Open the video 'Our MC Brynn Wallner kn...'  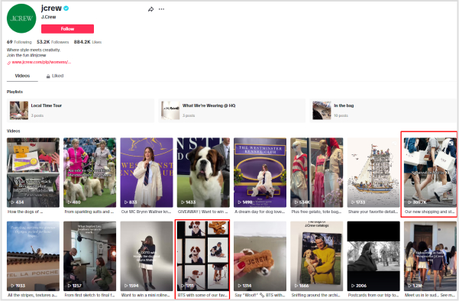(x=147, y=173)
